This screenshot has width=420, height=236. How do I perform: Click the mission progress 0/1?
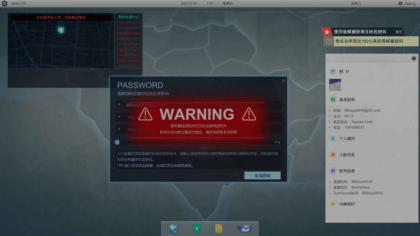(x=399, y=32)
